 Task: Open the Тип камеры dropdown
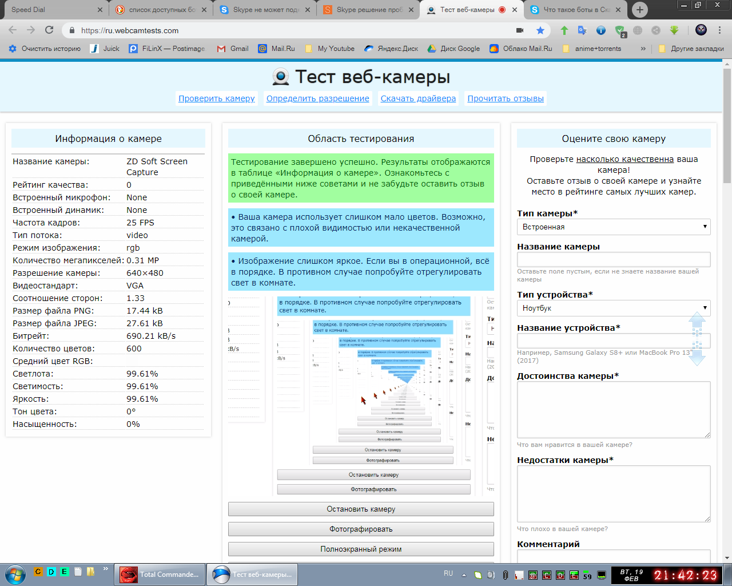(614, 227)
